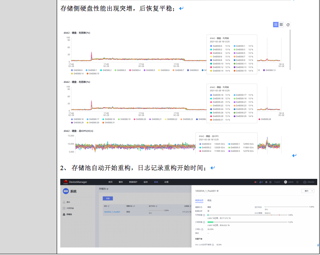Switch to the 硬盘 tab in pool details

(209, 201)
